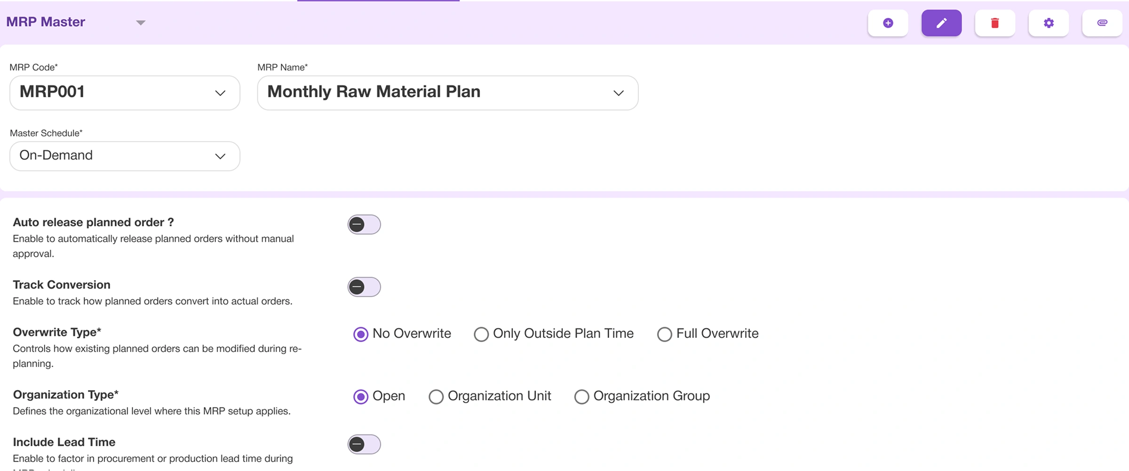Viewport: 1129px width, 471px height.
Task: Select Open organization type
Action: click(x=360, y=397)
